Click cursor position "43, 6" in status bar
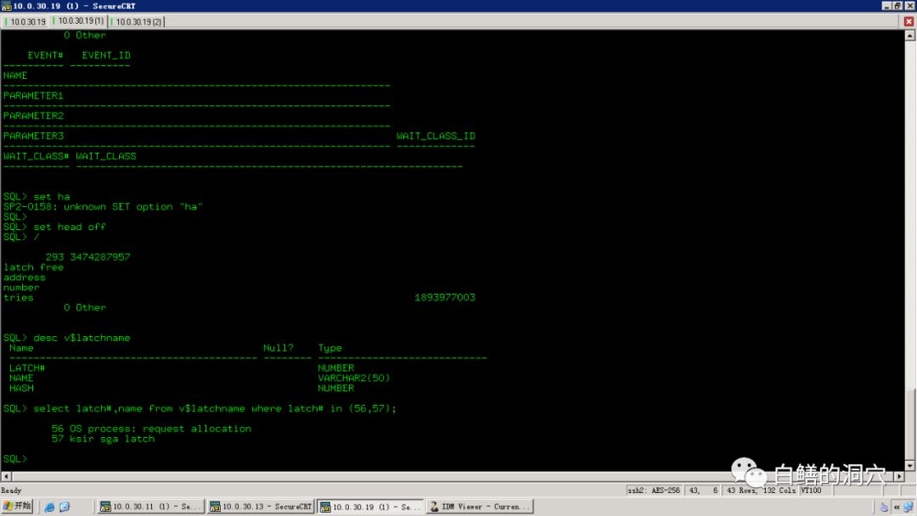 (x=703, y=491)
